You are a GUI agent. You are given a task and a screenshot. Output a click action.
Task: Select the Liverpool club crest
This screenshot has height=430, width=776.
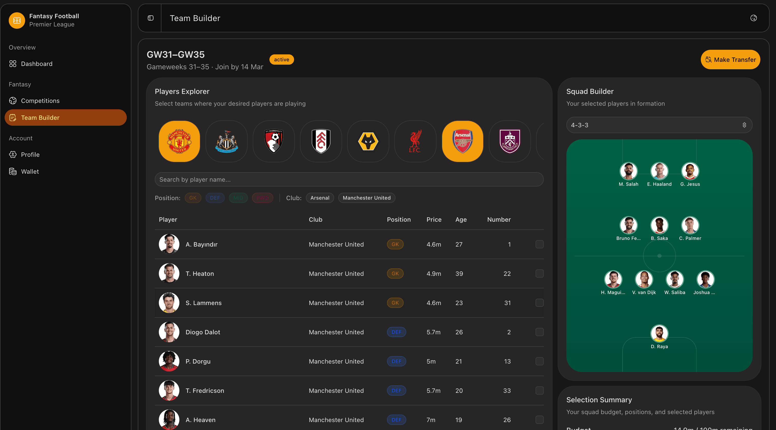[x=415, y=141]
